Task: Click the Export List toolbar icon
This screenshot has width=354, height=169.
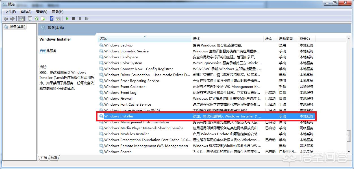Action: tap(43, 19)
